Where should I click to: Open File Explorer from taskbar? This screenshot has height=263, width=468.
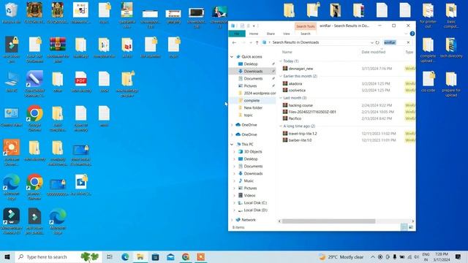pyautogui.click(x=140, y=256)
